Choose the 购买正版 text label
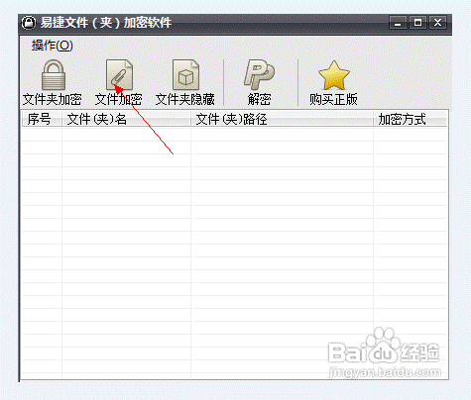The height and width of the screenshot is (400, 471). pyautogui.click(x=333, y=99)
